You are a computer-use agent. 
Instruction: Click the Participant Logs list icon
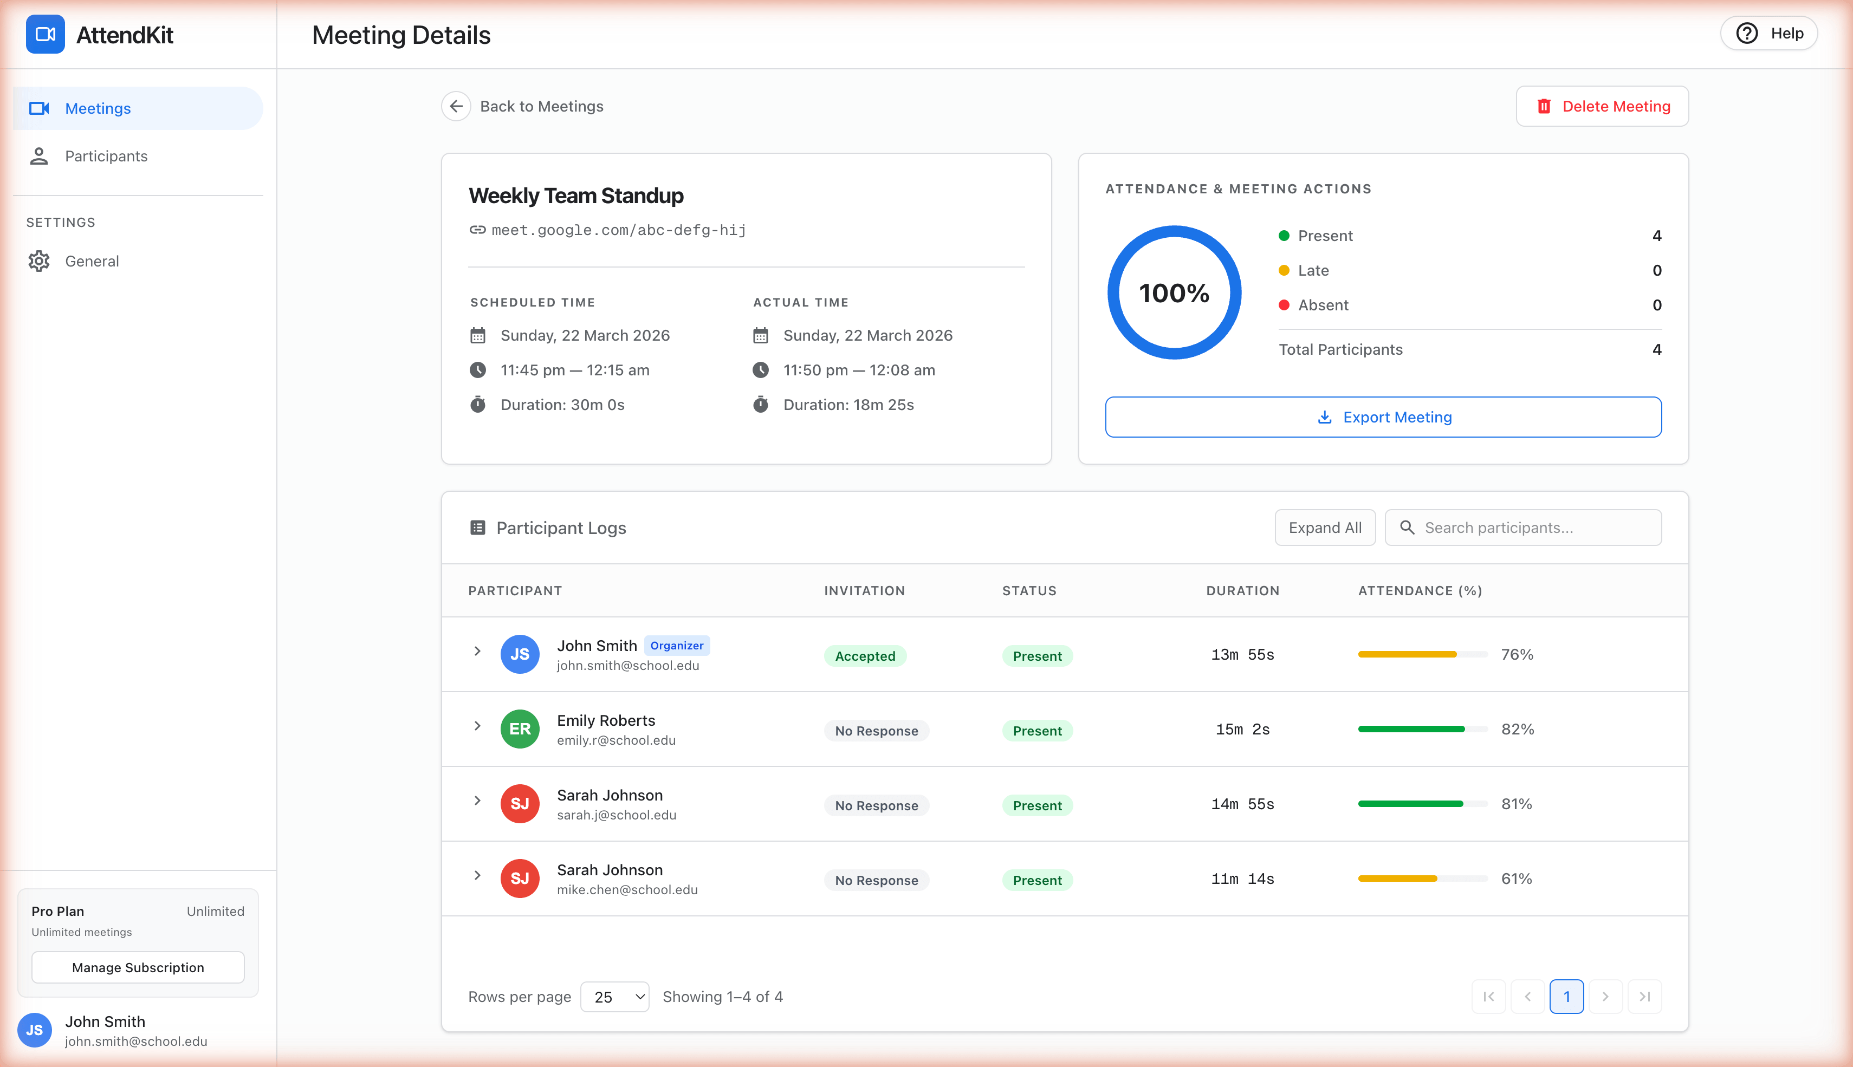pos(478,528)
